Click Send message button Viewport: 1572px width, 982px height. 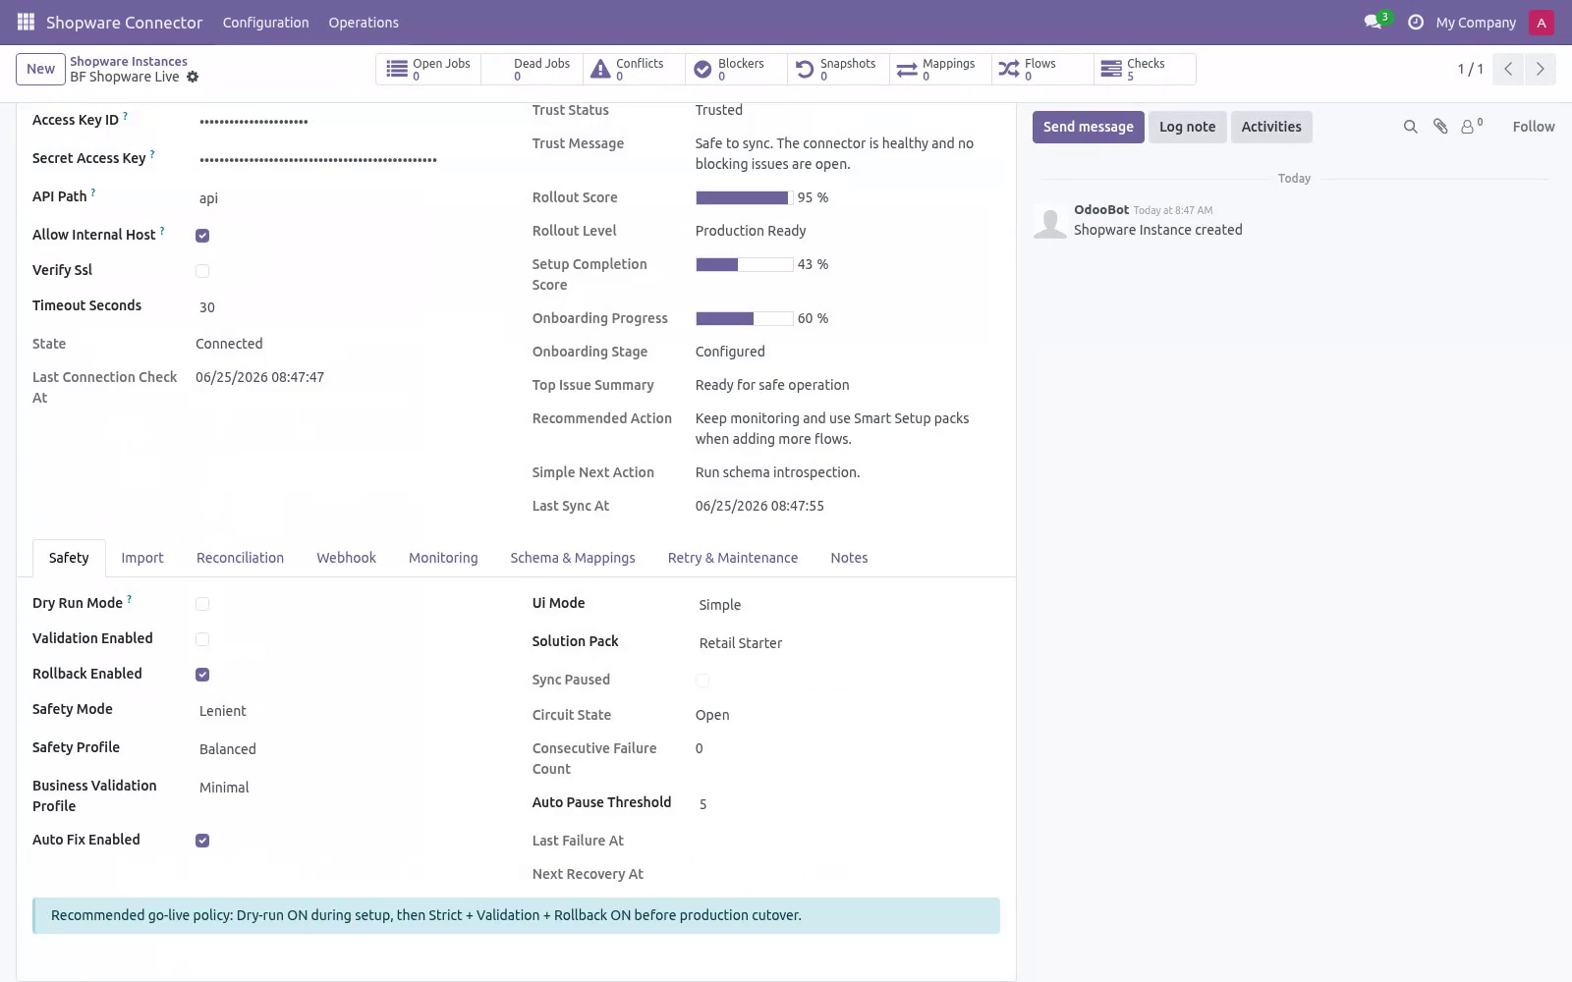(1088, 127)
